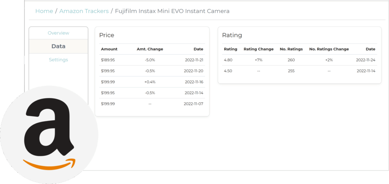389x184 pixels.
Task: Click the Amazon logo icon
Action: pos(49,135)
